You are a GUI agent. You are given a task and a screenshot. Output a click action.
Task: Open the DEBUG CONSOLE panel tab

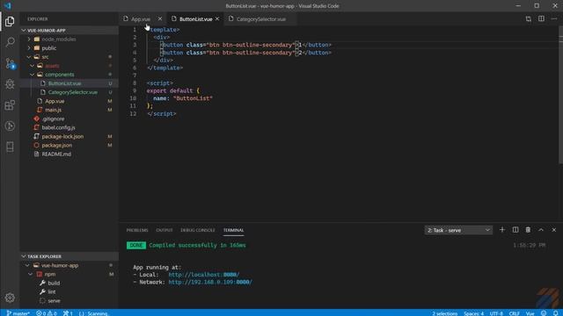(197, 230)
